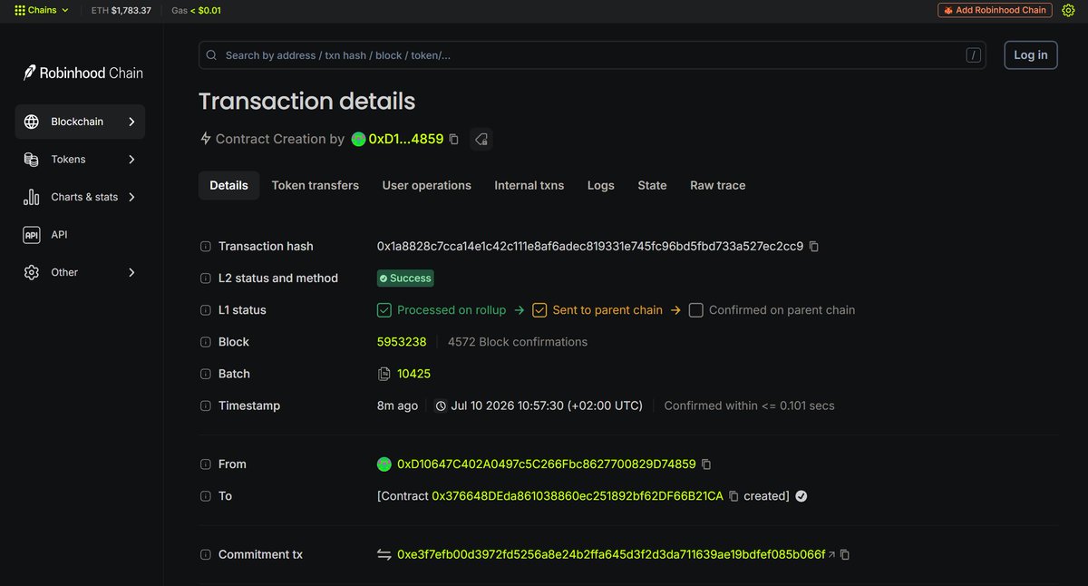Click the Robinhood Chain logo
The height and width of the screenshot is (586, 1088).
coord(83,73)
